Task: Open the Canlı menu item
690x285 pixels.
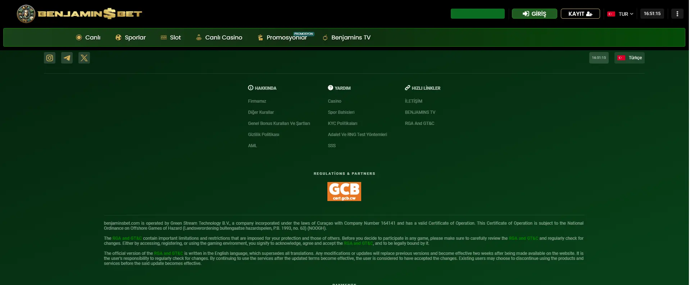Action: coord(88,38)
